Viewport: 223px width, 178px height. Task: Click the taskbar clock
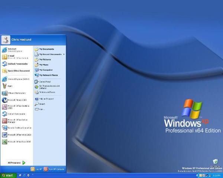point(217,175)
